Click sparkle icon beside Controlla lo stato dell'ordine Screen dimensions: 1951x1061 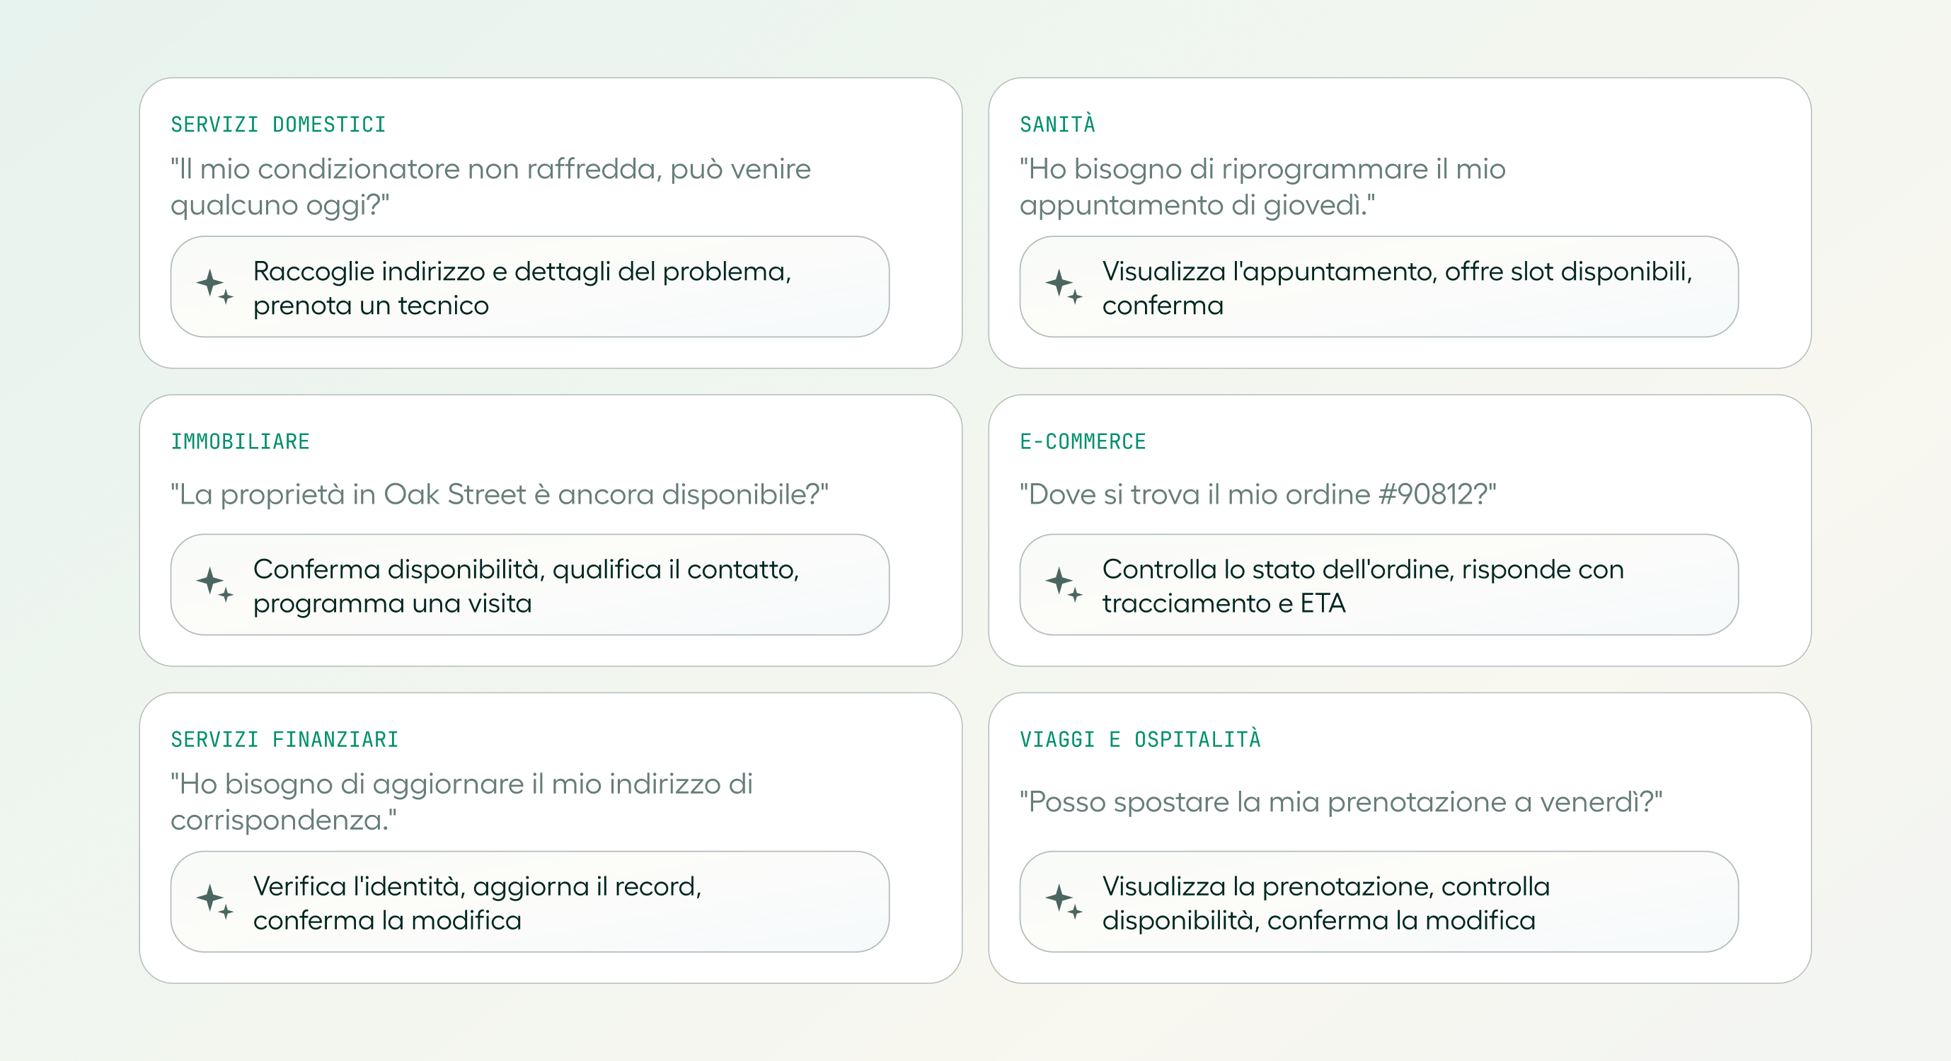pyautogui.click(x=1064, y=585)
